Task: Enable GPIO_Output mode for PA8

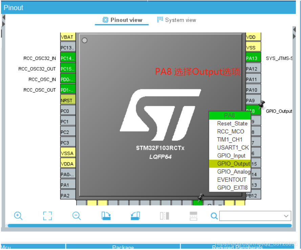Action: coord(233,164)
